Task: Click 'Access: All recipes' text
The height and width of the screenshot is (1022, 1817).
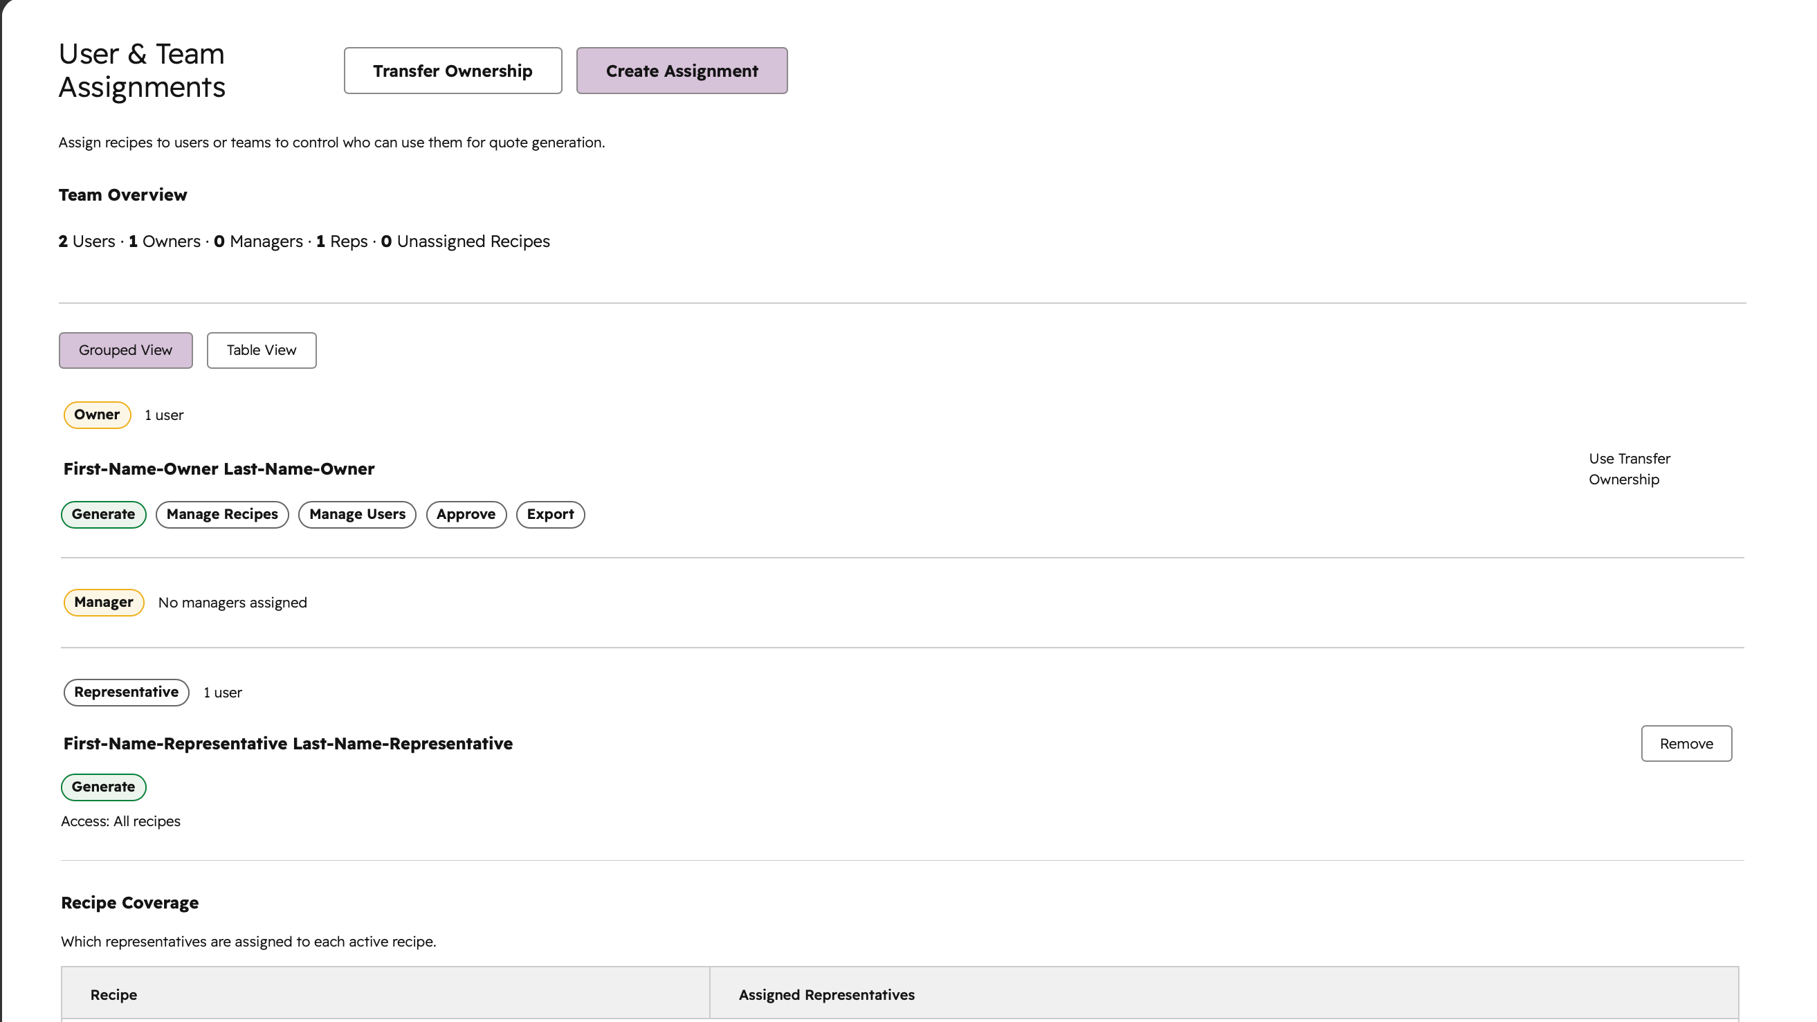Action: (x=120, y=821)
